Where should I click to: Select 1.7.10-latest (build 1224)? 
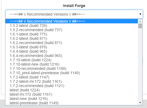click(x=72, y=60)
